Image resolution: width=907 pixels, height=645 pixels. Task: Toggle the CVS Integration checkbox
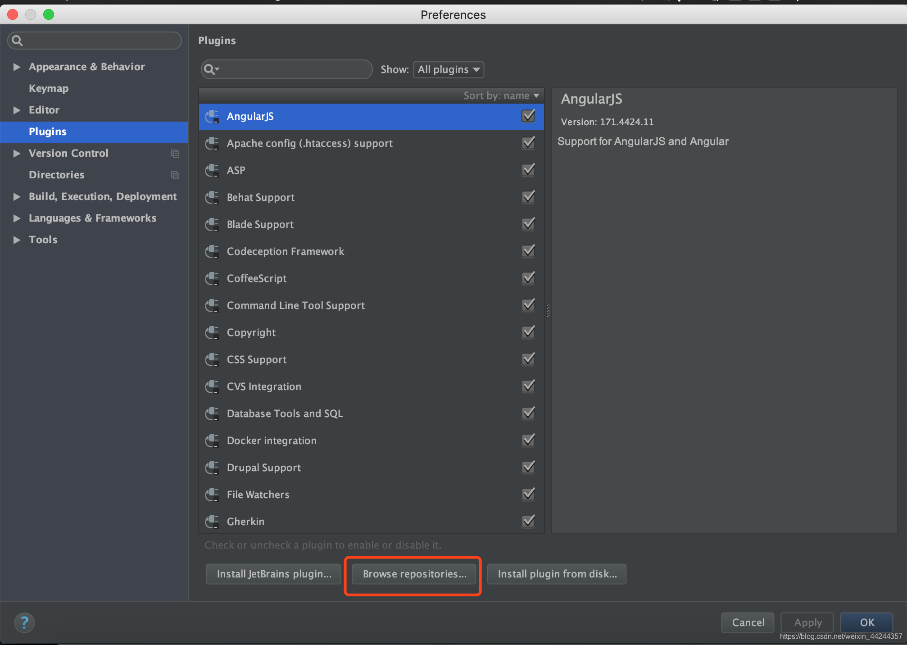(x=528, y=386)
